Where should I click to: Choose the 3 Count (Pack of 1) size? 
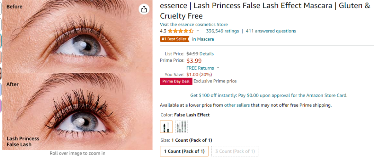click(235, 151)
